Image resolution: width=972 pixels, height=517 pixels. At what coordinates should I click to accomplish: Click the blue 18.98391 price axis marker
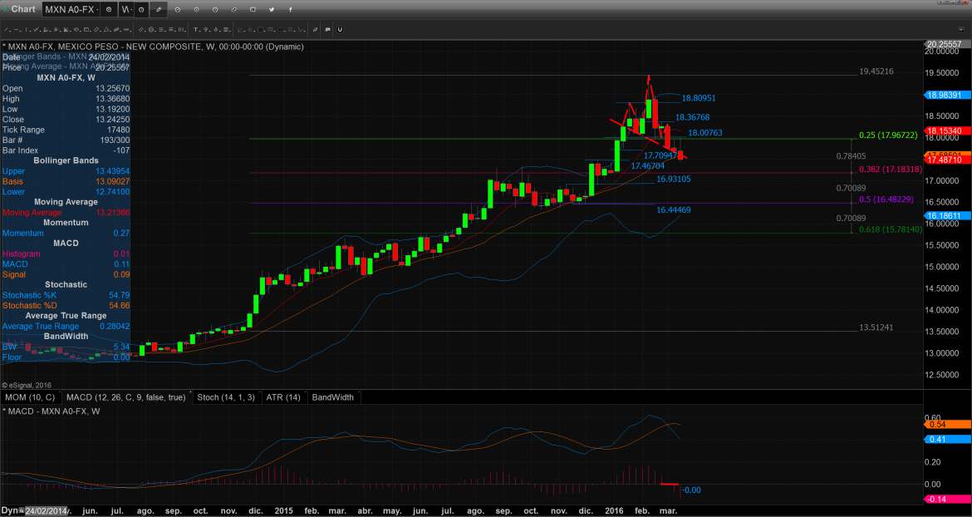946,95
